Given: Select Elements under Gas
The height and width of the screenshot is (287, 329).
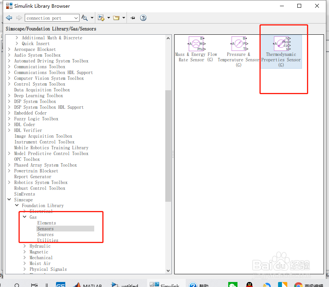Looking at the screenshot, I should tap(47, 223).
